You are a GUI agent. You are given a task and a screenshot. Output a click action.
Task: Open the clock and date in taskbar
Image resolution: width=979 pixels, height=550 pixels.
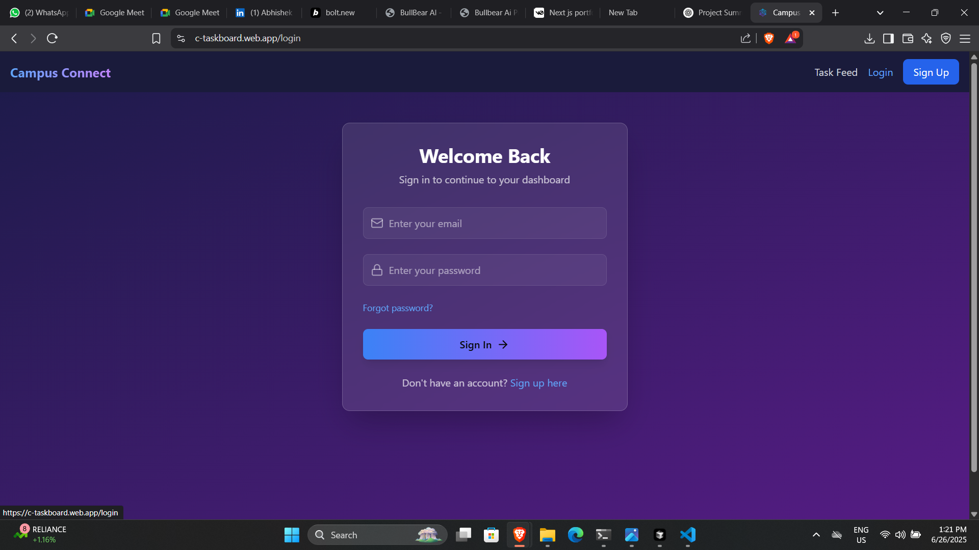pyautogui.click(x=948, y=534)
